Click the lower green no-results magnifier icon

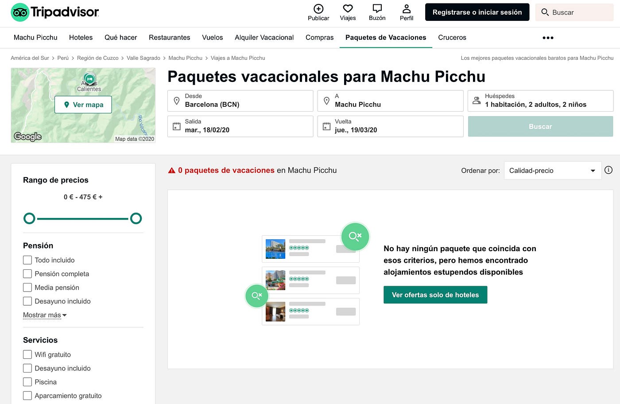(x=257, y=295)
